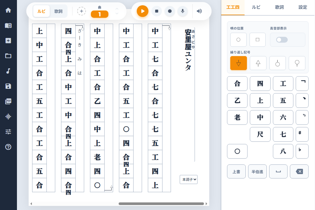Image resolution: width=315 pixels, height=210 pixels.
Task: Click the save floppy disk icon
Action: coord(8,86)
